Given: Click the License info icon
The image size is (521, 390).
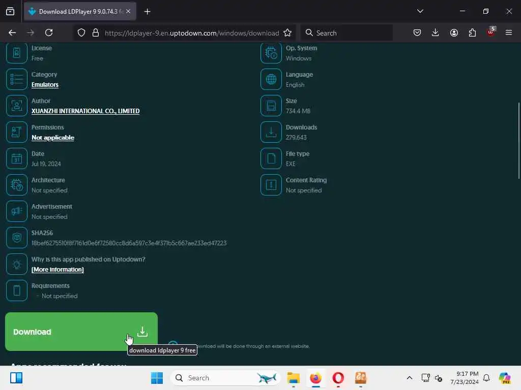Looking at the screenshot, I should tap(17, 53).
